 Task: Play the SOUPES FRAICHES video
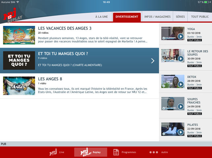tap(181, 107)
